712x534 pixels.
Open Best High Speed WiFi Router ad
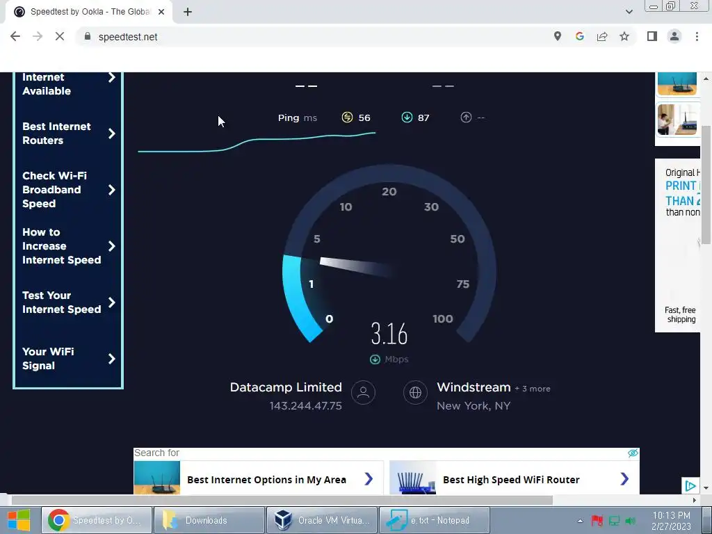[514, 478]
